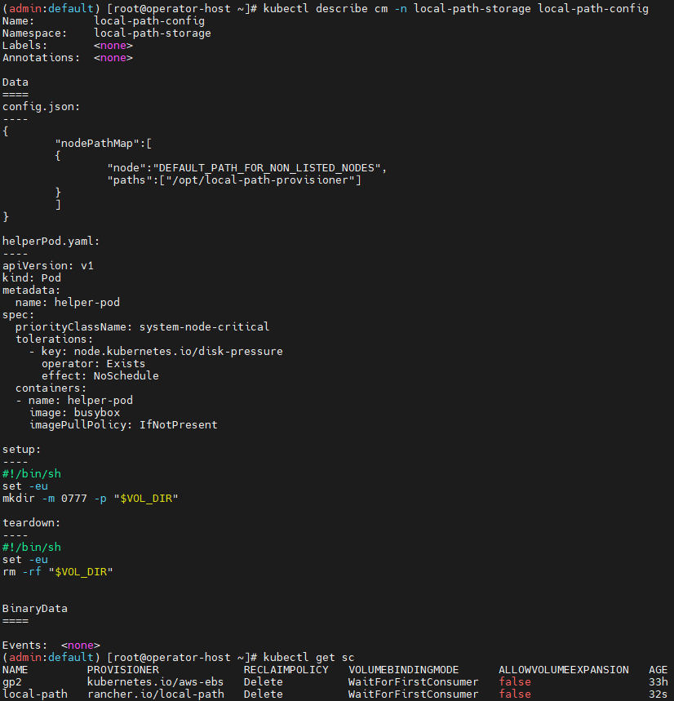Click the 'effect: NoSchedule' line
Image resolution: width=674 pixels, height=701 pixels.
tap(100, 376)
